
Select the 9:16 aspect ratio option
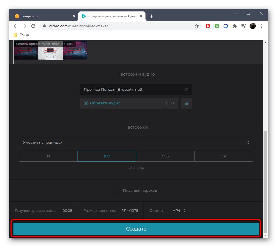pos(165,156)
